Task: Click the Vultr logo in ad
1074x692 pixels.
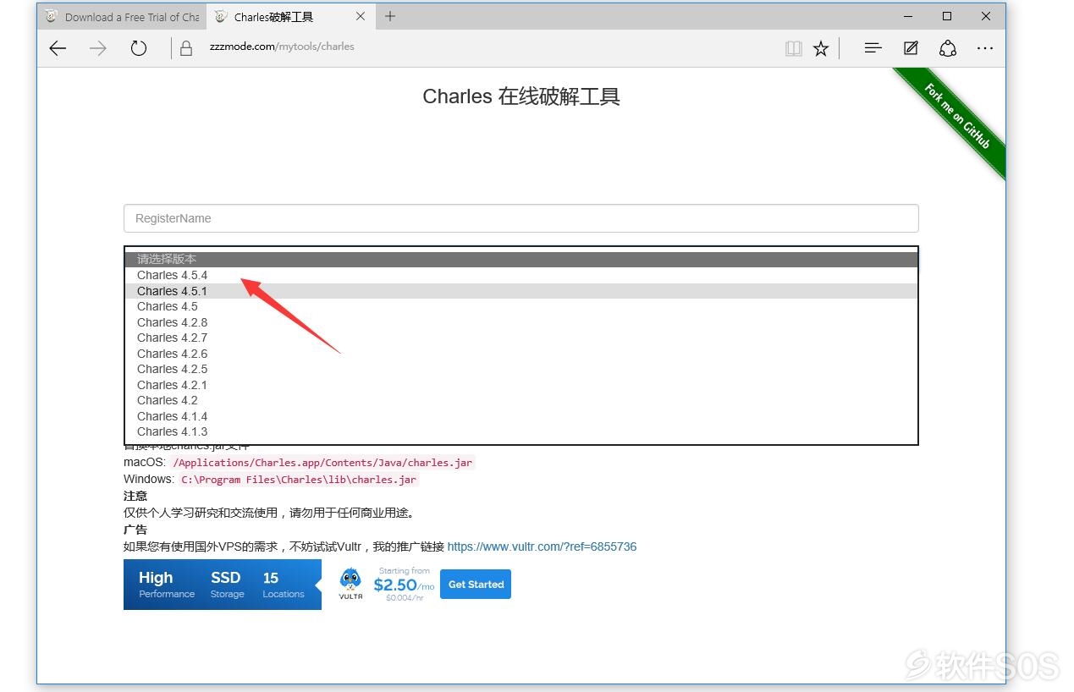Action: click(x=350, y=584)
